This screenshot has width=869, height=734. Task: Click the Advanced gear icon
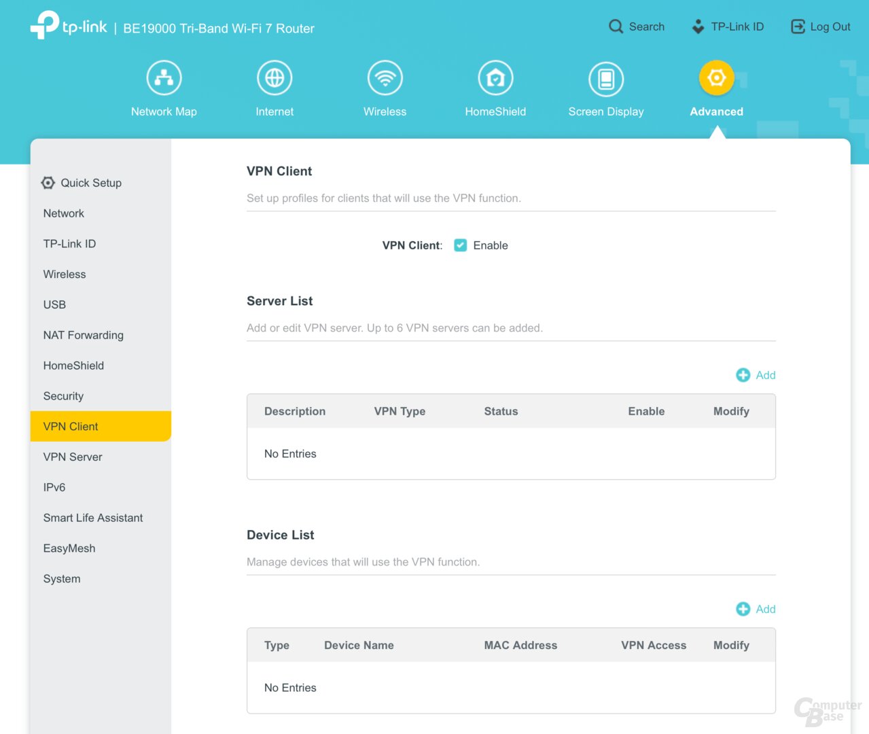(716, 78)
